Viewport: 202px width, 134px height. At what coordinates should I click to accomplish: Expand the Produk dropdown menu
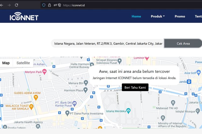(158, 16)
